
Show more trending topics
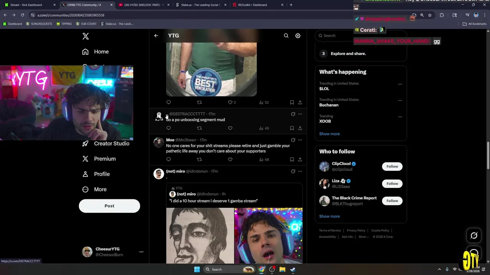tap(330, 134)
